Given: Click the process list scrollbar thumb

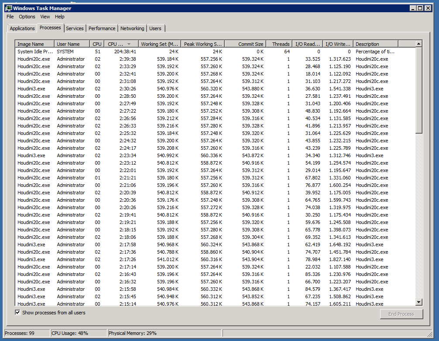Looking at the screenshot, I should pos(418,90).
